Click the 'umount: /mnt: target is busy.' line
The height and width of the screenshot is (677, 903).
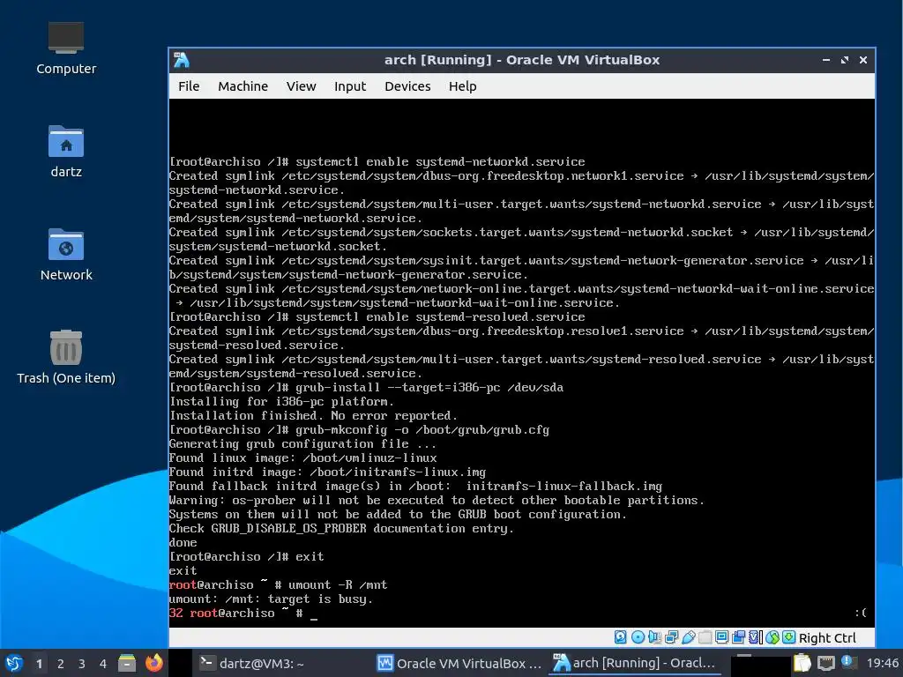271,599
